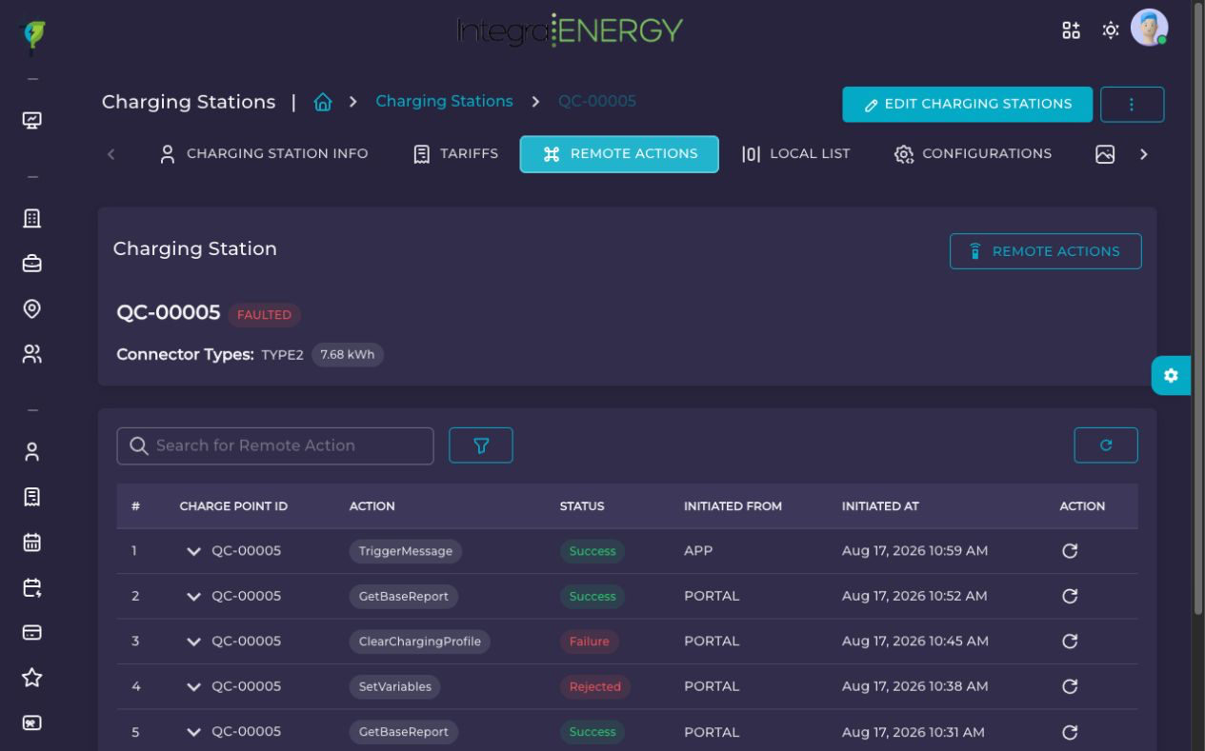This screenshot has height=751, width=1205.
Task: Click the filter funnel button
Action: point(481,445)
